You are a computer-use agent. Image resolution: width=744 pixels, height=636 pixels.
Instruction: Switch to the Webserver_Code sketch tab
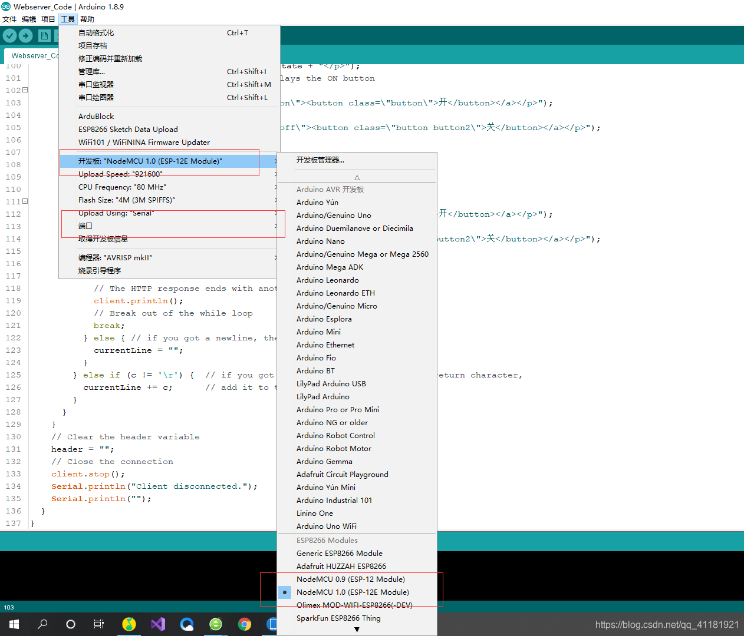35,55
